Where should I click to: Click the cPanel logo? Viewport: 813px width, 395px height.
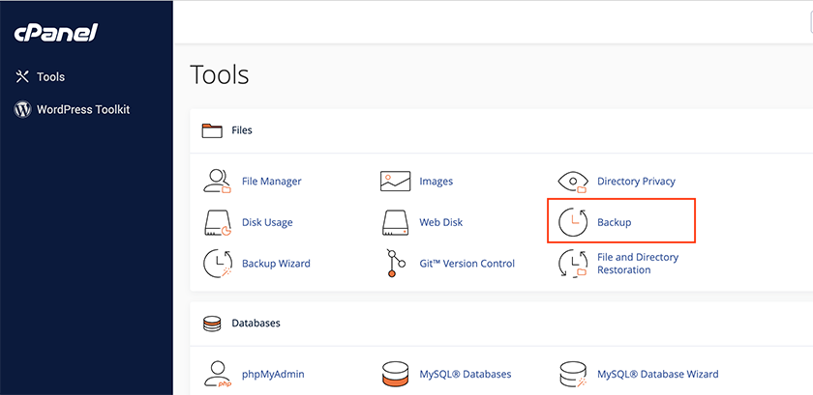55,33
